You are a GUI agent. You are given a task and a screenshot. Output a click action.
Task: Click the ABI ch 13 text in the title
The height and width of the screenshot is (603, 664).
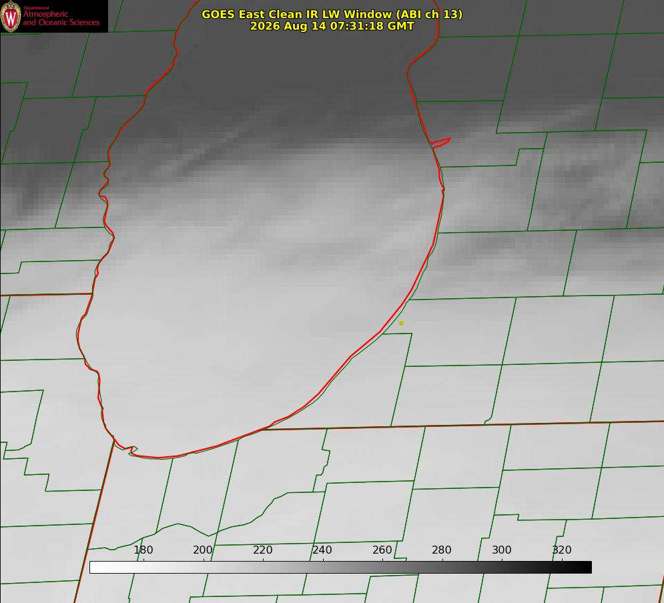429,14
